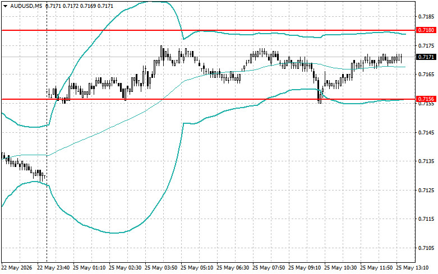The width and height of the screenshot is (438, 274).
Task: Select the 0.7185 price axis label
Action: 426,17
